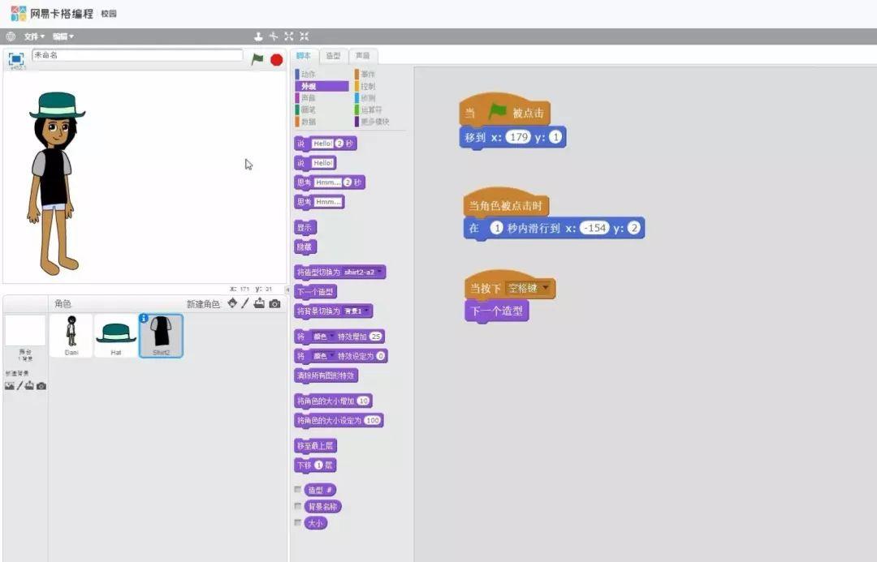This screenshot has width=877, height=562.
Task: Click the paint new sprite brush icon
Action: click(x=245, y=303)
